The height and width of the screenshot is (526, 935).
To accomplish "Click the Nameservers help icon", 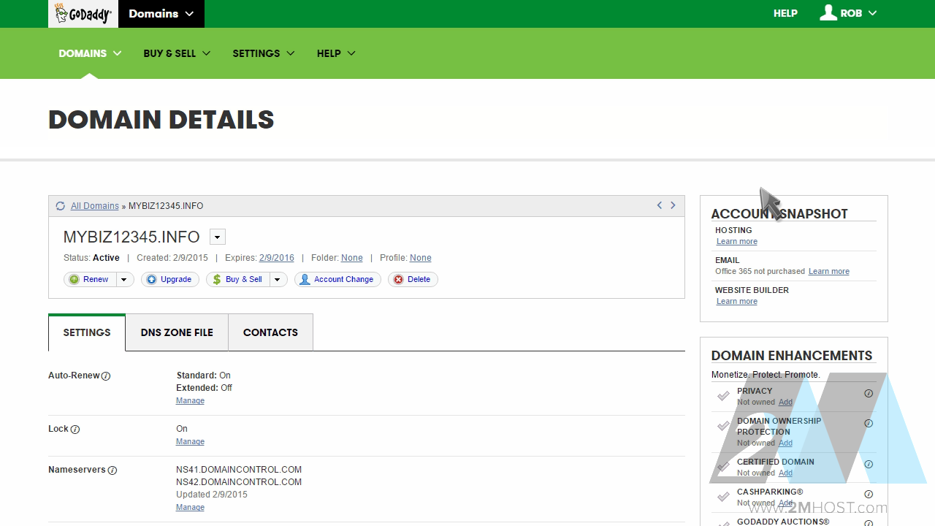I will [112, 470].
